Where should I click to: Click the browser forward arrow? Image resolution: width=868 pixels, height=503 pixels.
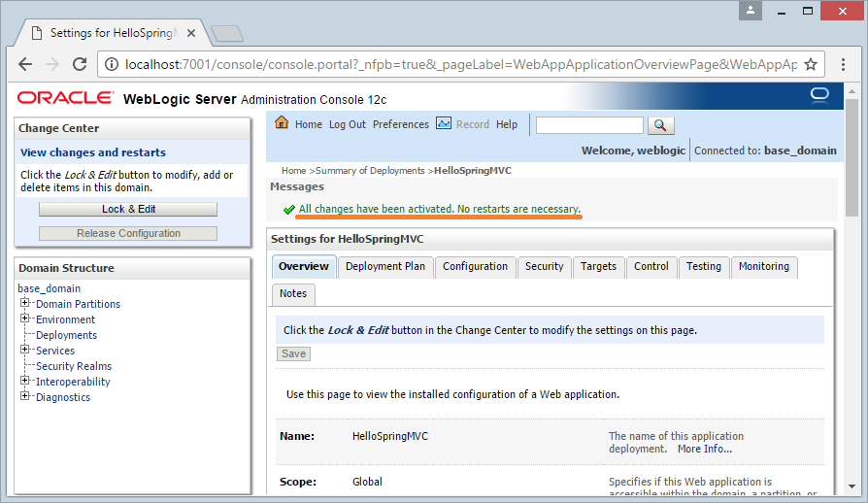tap(52, 64)
